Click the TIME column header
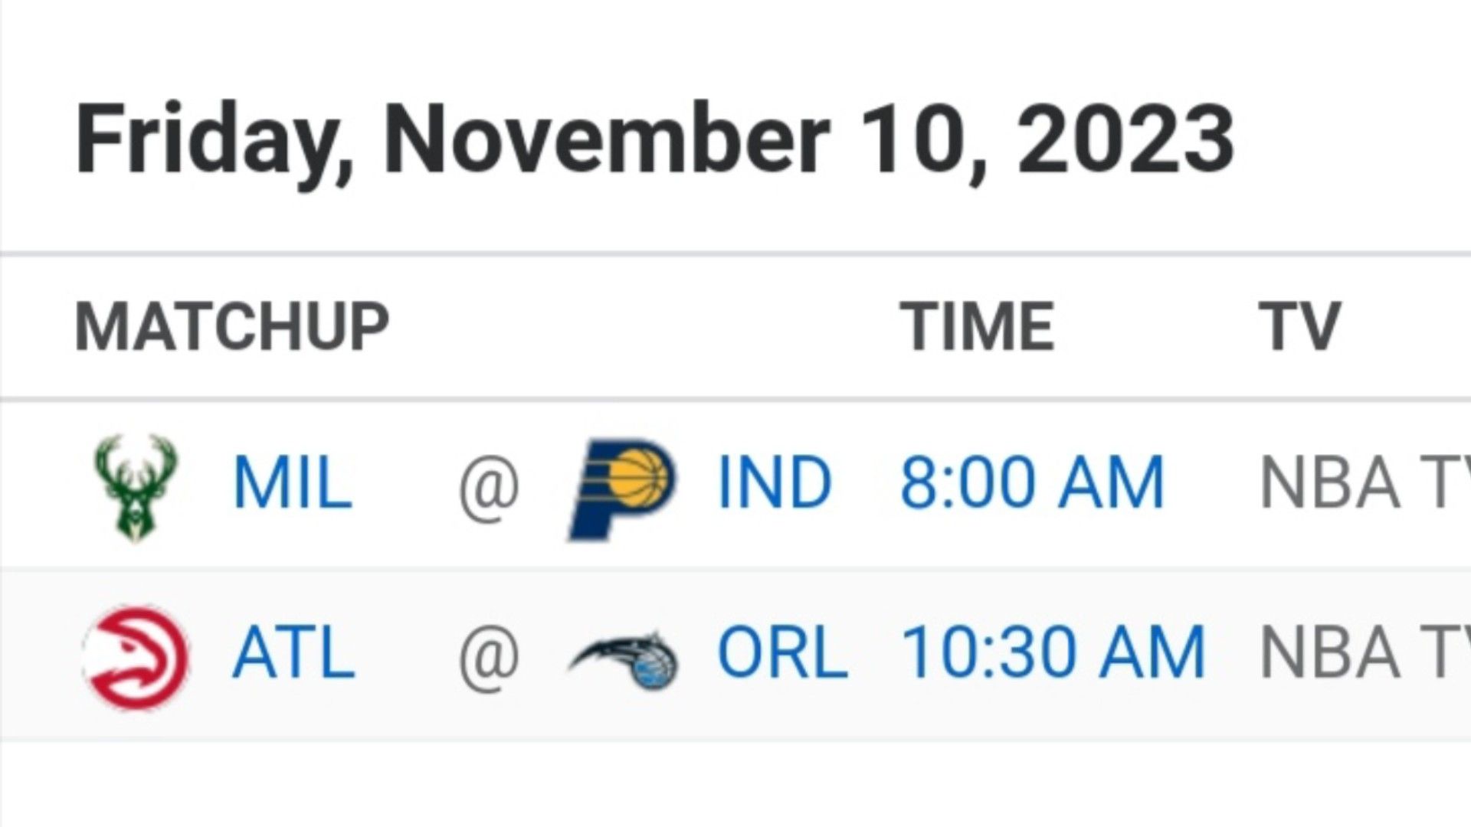The width and height of the screenshot is (1471, 827). coord(977,327)
